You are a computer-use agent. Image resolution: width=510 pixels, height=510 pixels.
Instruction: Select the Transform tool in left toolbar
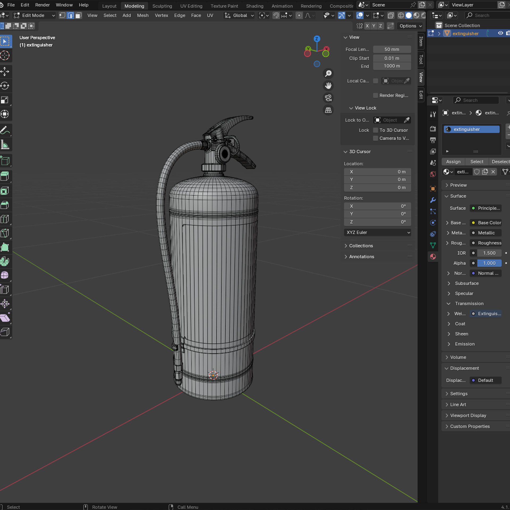5,114
